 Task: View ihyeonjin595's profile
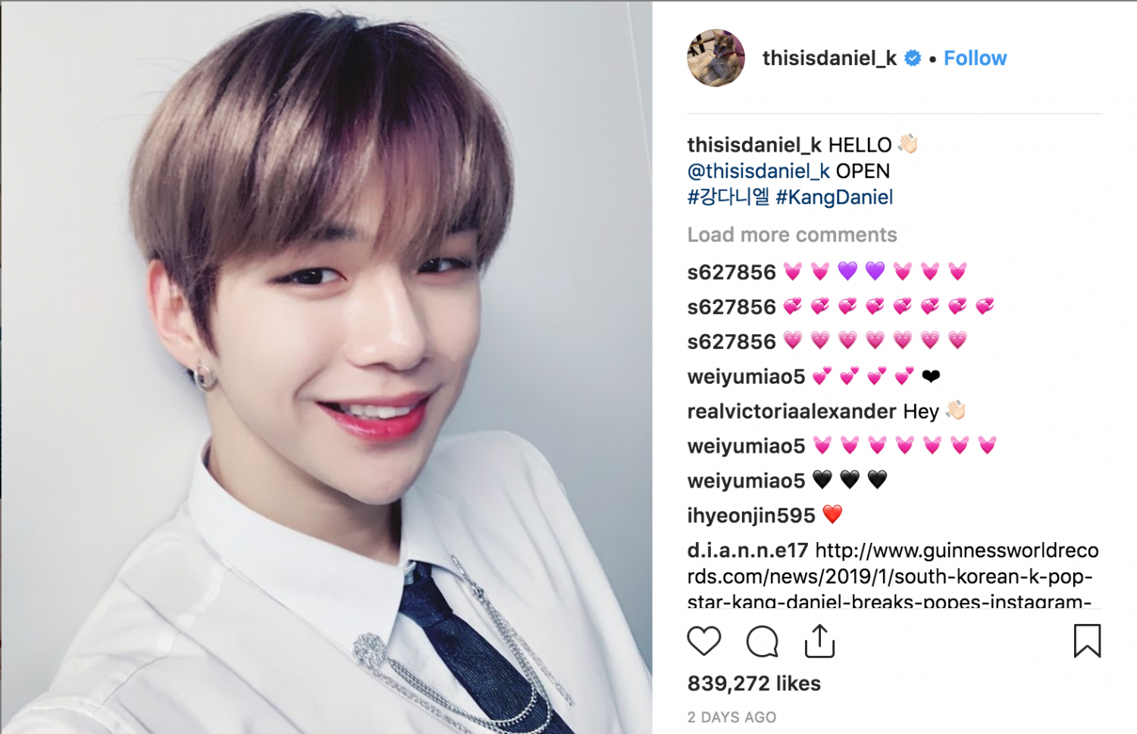tap(751, 516)
